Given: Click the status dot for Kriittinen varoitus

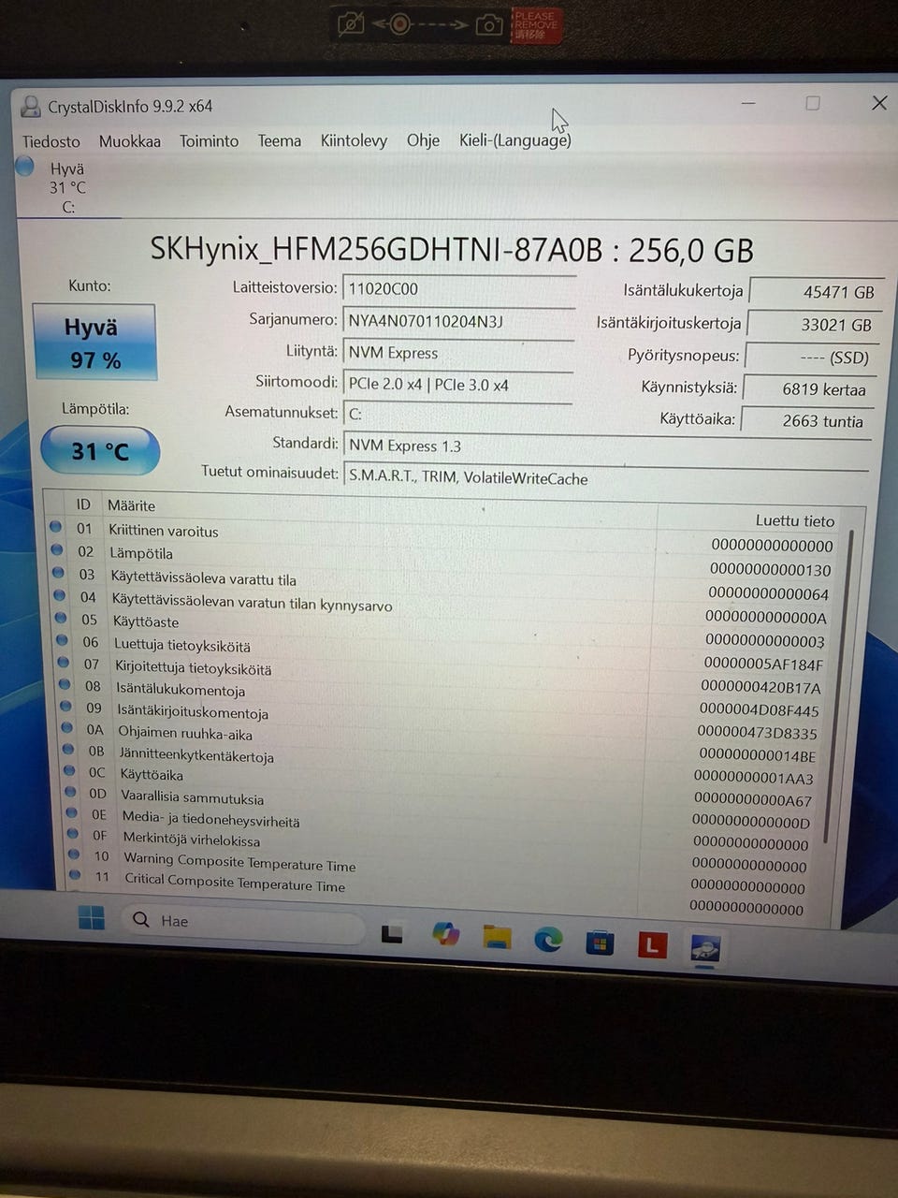Looking at the screenshot, I should (56, 527).
